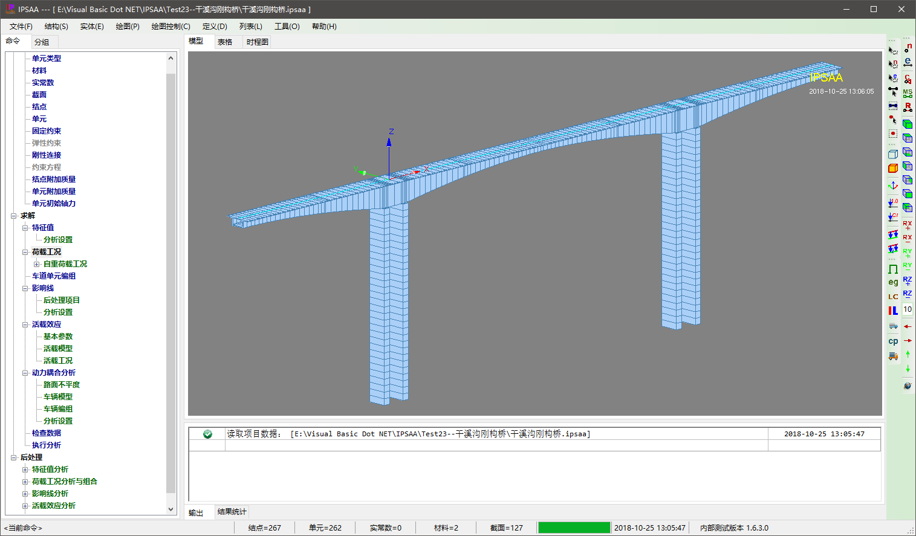This screenshot has height=536, width=916.
Task: Click the green MS toolbar icon
Action: point(908,93)
